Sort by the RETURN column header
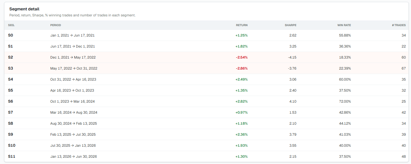 coord(242,25)
